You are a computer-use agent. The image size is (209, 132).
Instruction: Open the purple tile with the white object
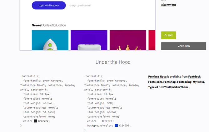click(x=89, y=40)
